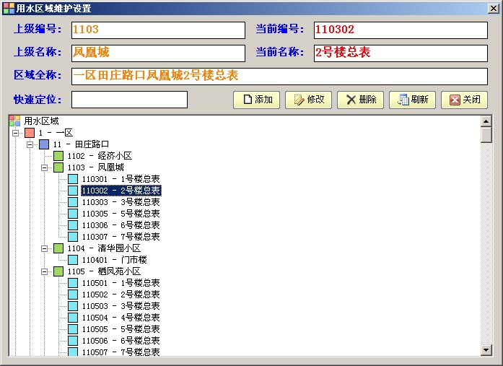Click the 修改 (Modify) button
The height and width of the screenshot is (366, 503).
click(308, 100)
